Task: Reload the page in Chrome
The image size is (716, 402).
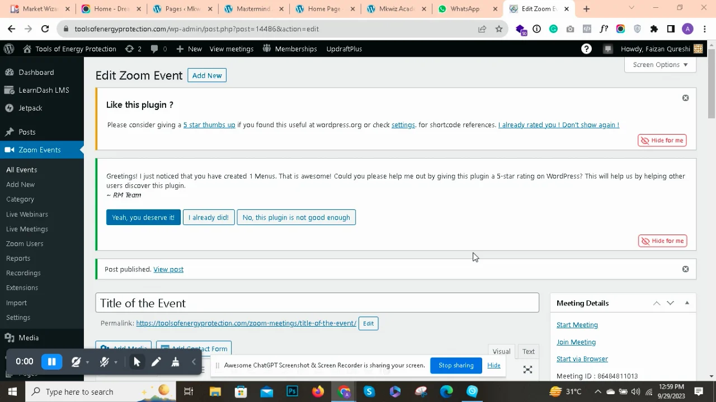Action: pos(45,29)
